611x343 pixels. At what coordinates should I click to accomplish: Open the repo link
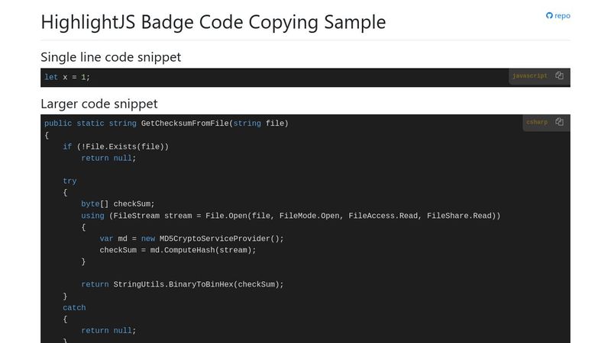point(558,15)
